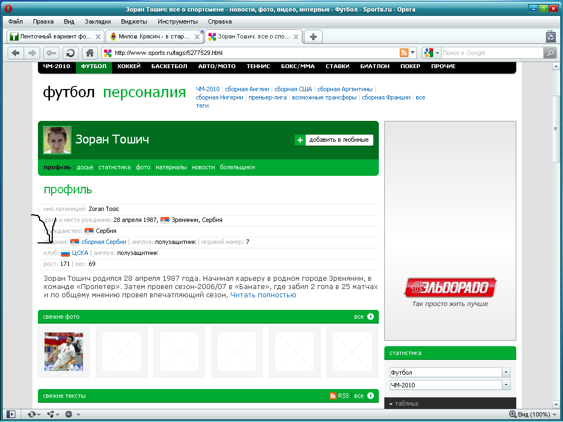The image size is (563, 422).
Task: Open the Закладки menu
Action: pyautogui.click(x=97, y=21)
